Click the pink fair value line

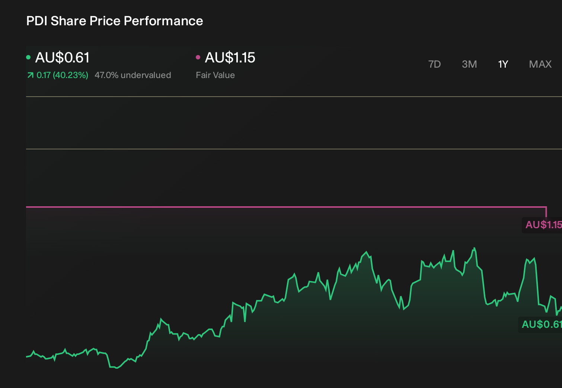coord(286,207)
